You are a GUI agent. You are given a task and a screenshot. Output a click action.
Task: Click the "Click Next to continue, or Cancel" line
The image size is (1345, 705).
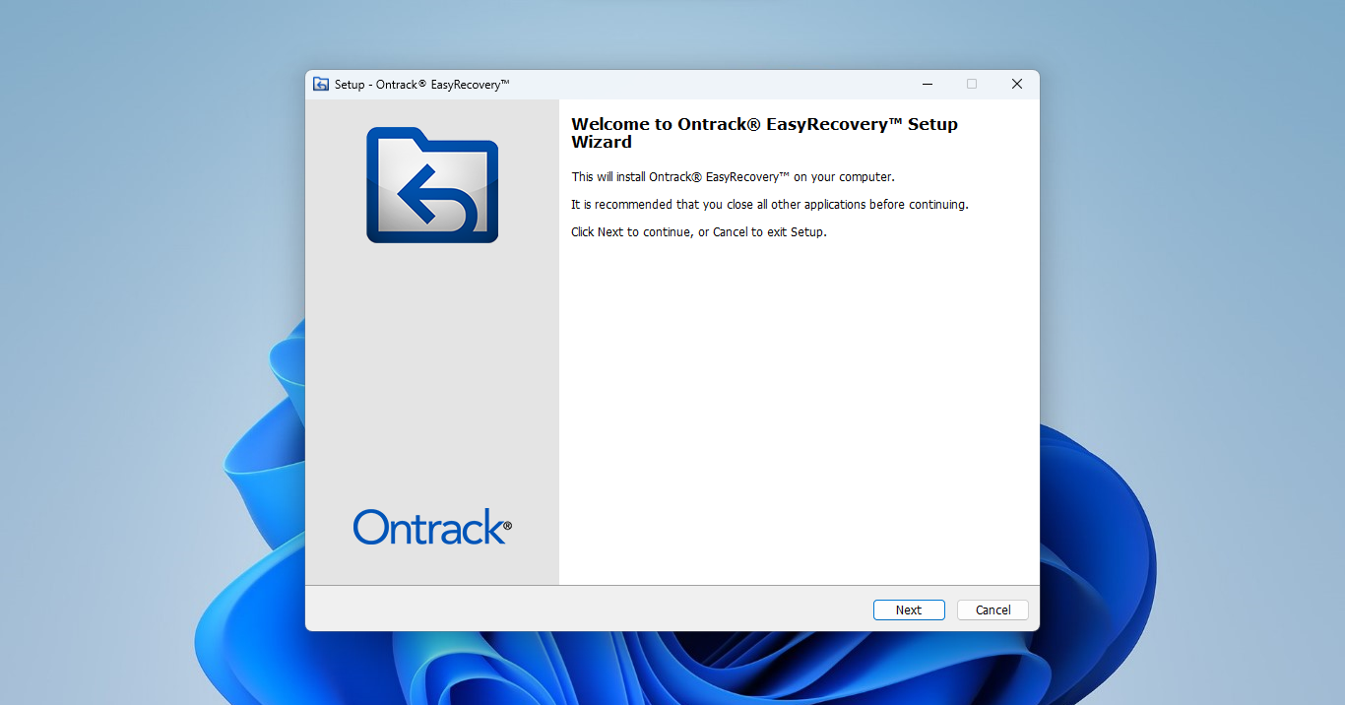click(699, 232)
